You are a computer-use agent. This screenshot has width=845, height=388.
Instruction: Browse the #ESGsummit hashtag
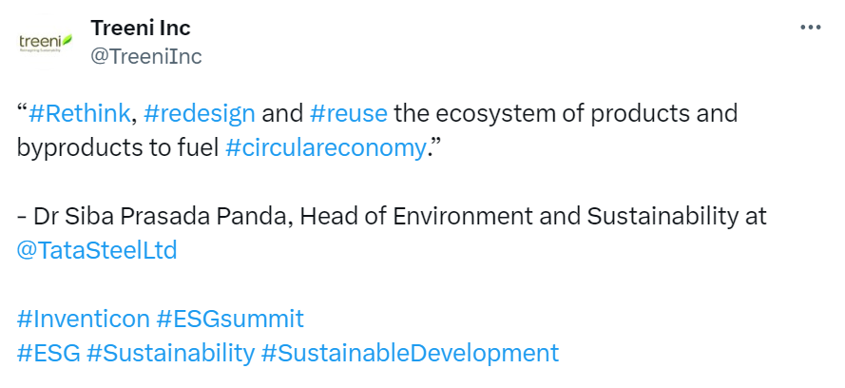click(230, 319)
